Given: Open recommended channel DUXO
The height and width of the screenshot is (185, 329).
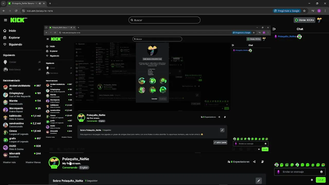Looking at the screenshot, I should [x=22, y=147].
